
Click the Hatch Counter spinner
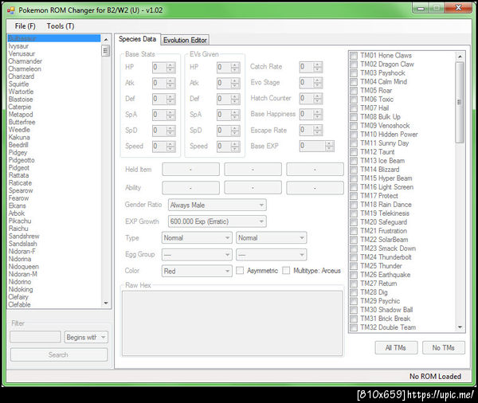pos(311,98)
